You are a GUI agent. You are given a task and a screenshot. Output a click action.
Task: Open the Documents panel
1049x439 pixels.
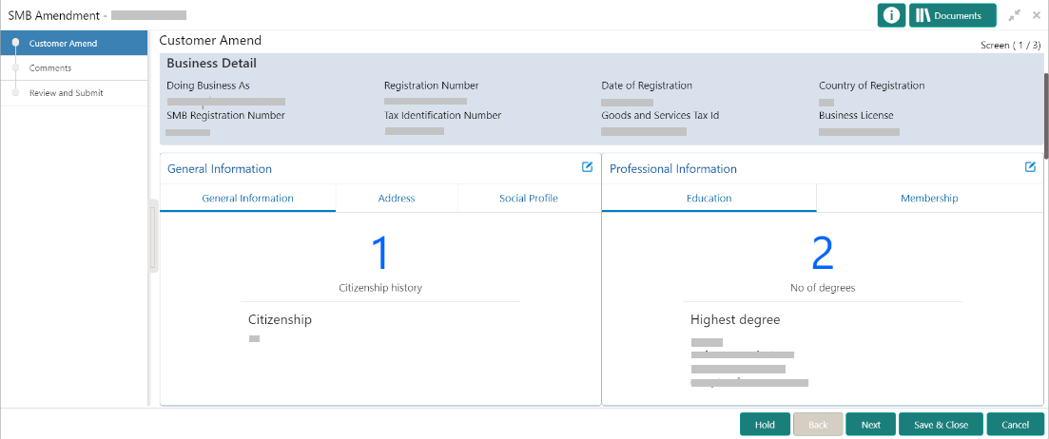[952, 15]
